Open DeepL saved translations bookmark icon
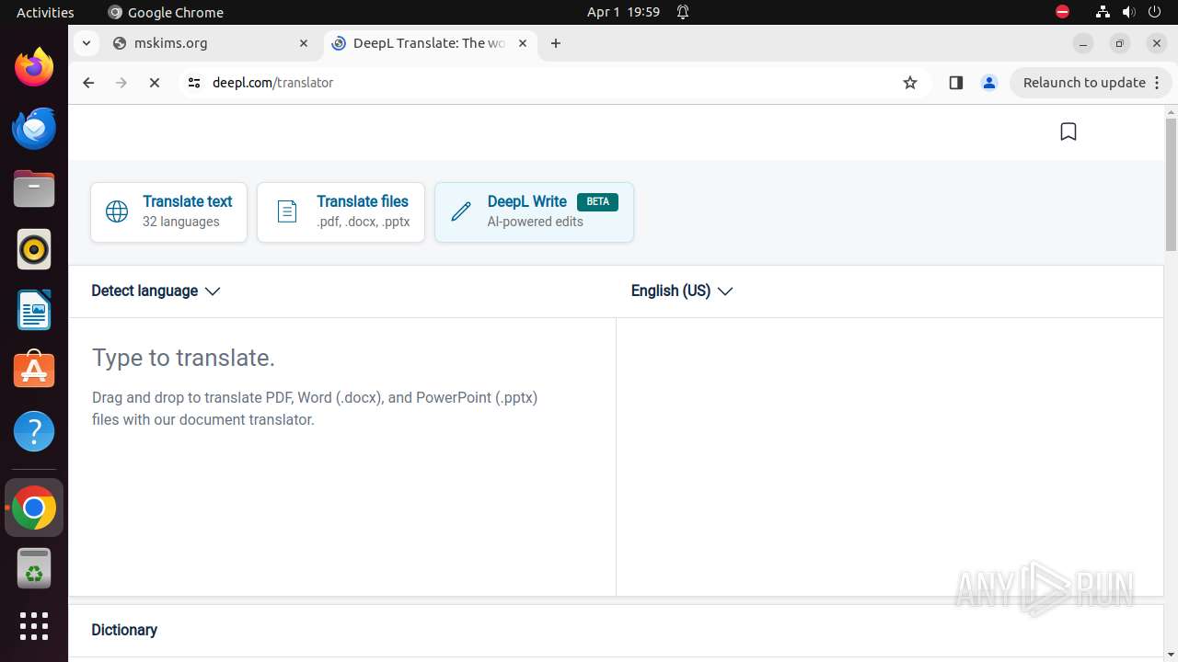This screenshot has width=1178, height=662. click(1068, 132)
